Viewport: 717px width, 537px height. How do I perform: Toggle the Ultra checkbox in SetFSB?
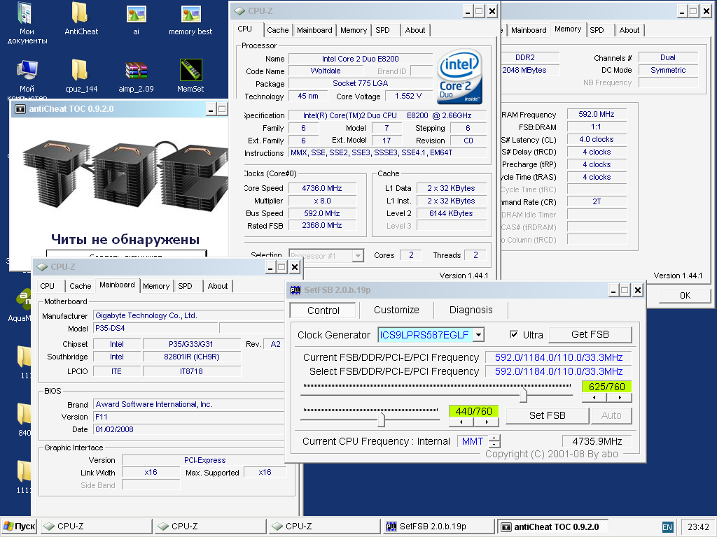513,334
